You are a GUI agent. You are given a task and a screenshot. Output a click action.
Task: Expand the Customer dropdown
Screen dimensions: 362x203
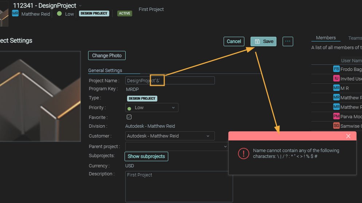170,136
